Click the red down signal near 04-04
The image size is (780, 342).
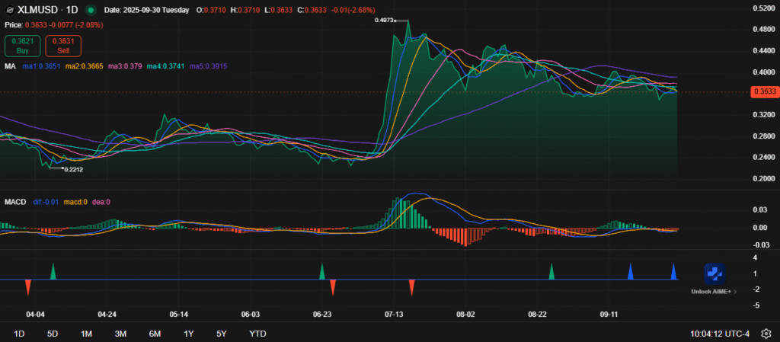click(x=27, y=287)
